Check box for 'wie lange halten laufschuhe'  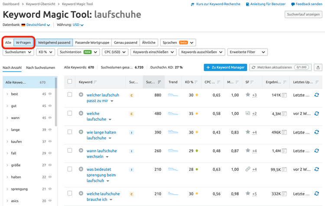[70, 132]
